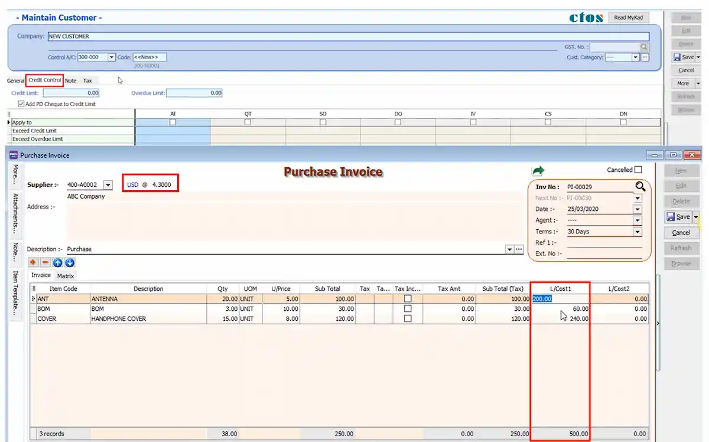Open the Date dropdown calendar
Viewport: 709px width, 442px height.
coord(637,209)
